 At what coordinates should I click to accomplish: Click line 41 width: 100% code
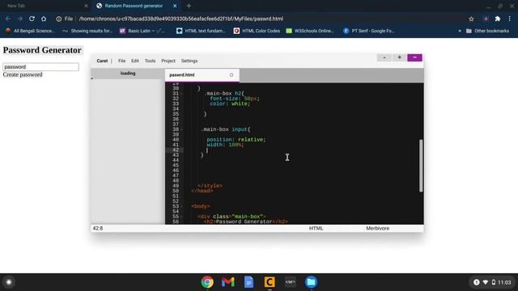[225, 145]
